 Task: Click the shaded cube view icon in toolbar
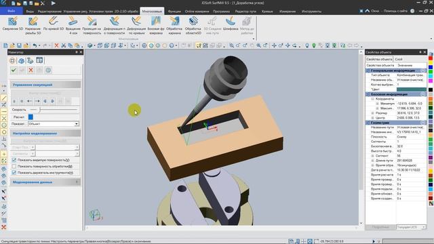[x=90, y=45]
